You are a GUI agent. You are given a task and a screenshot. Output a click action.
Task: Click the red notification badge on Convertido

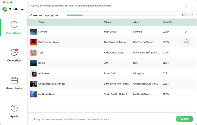point(17,50)
